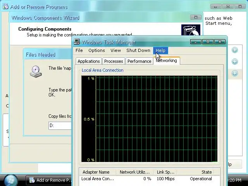248x186 pixels.
Task: Click the Local Area Connection graph
Action: pos(150,119)
